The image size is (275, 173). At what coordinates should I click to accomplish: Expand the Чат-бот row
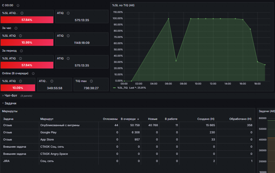coord(11,96)
